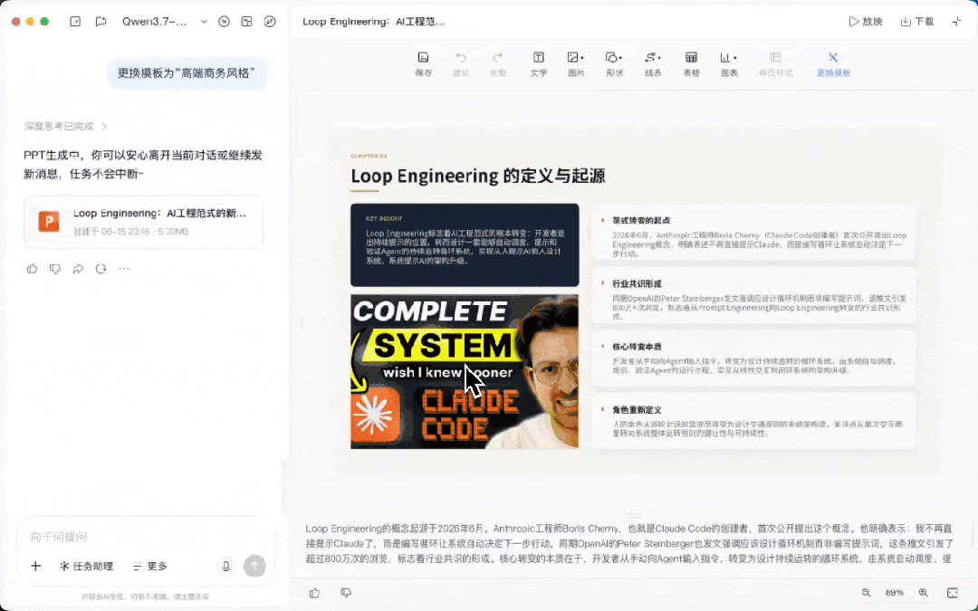
Task: Open the layout grid icon in header
Action: coord(247,21)
